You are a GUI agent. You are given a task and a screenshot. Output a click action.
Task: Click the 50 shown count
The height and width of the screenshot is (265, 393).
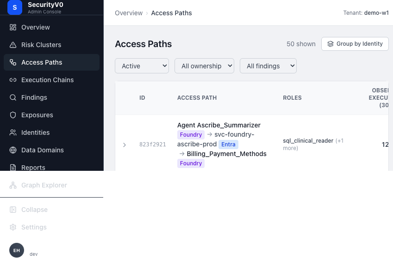[301, 44]
